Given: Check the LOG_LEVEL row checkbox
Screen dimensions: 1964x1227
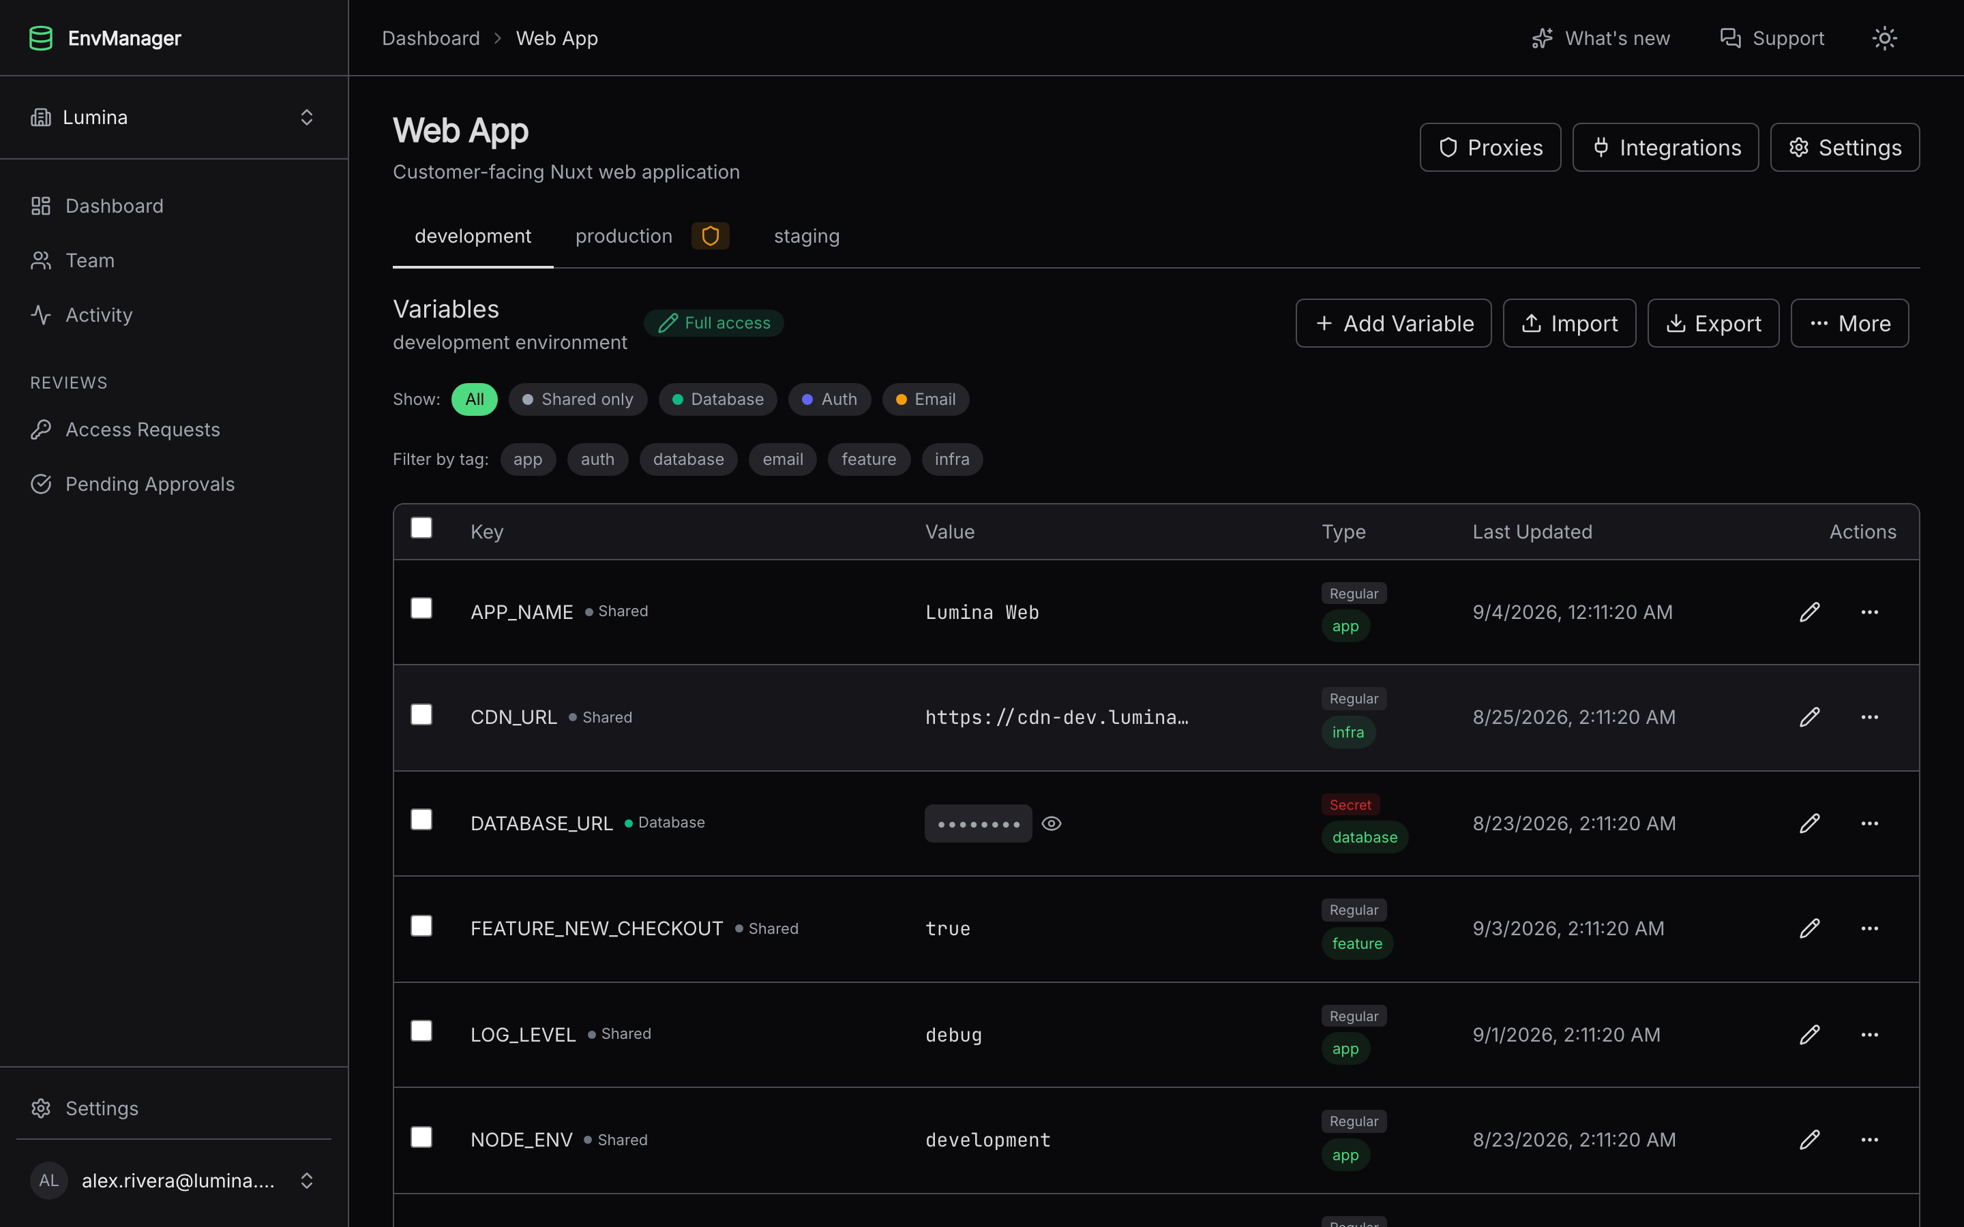Looking at the screenshot, I should click(421, 1031).
